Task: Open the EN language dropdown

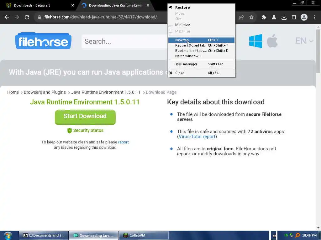Action: point(304,41)
